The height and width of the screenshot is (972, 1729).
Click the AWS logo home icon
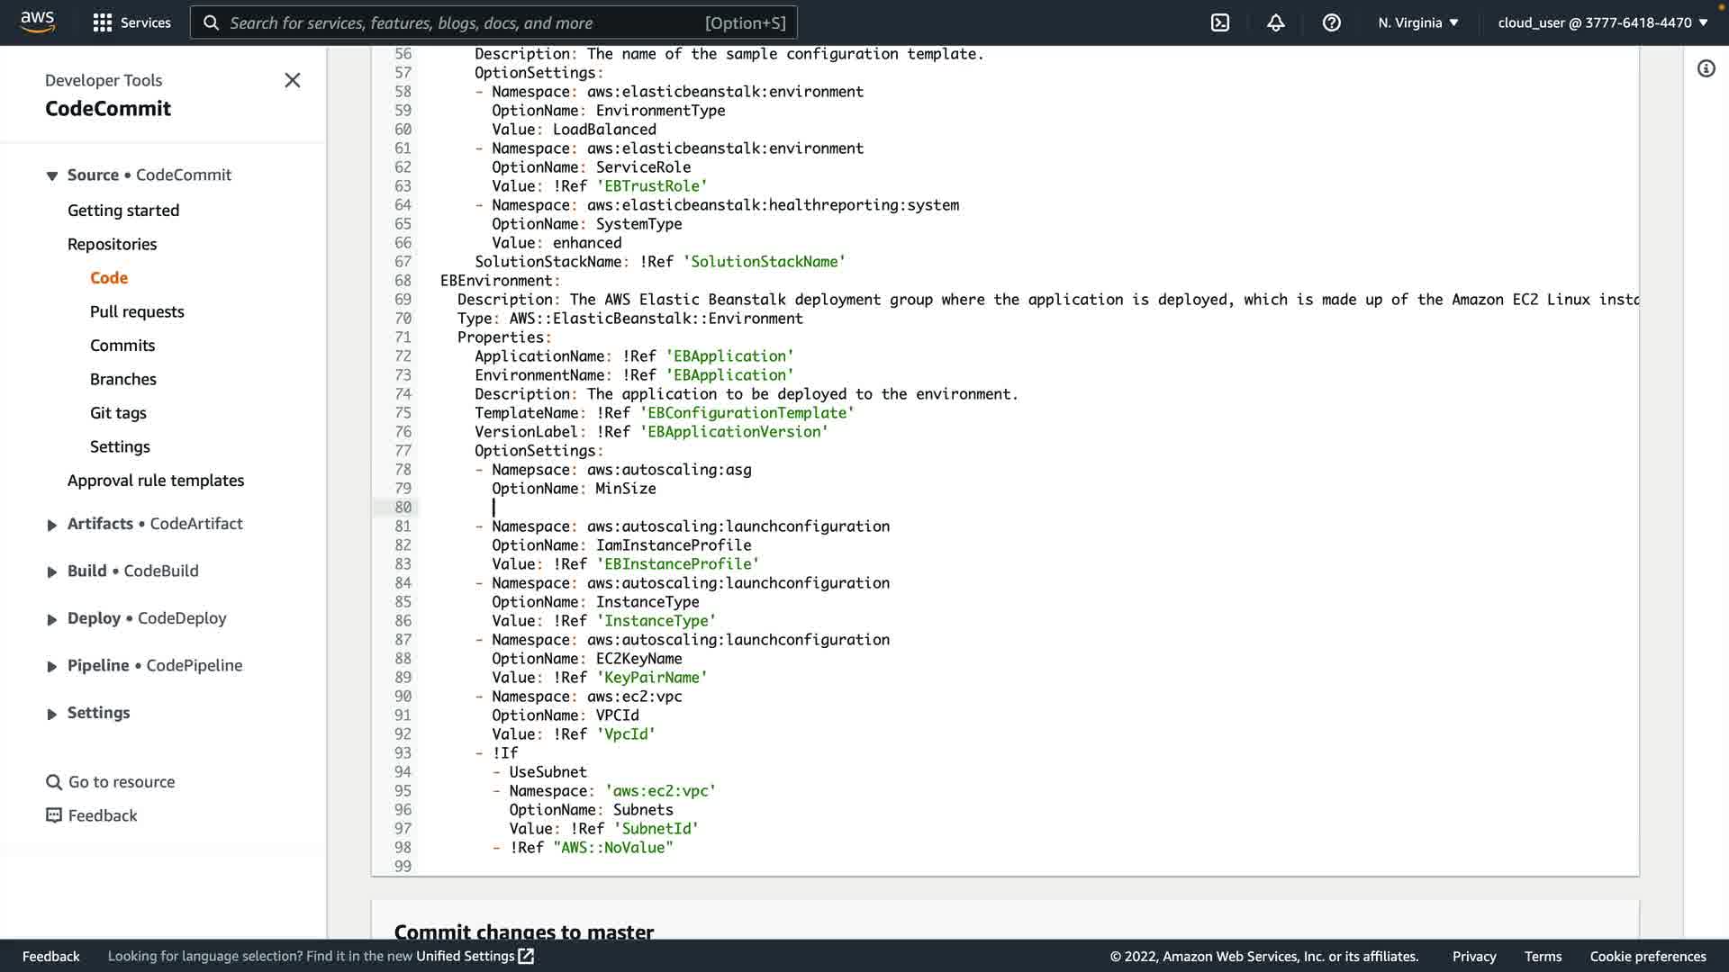click(37, 22)
